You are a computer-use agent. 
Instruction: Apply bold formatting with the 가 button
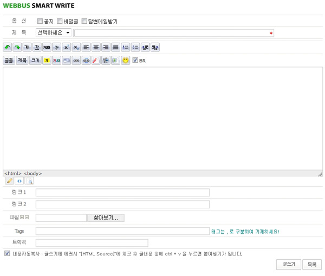point(27,48)
